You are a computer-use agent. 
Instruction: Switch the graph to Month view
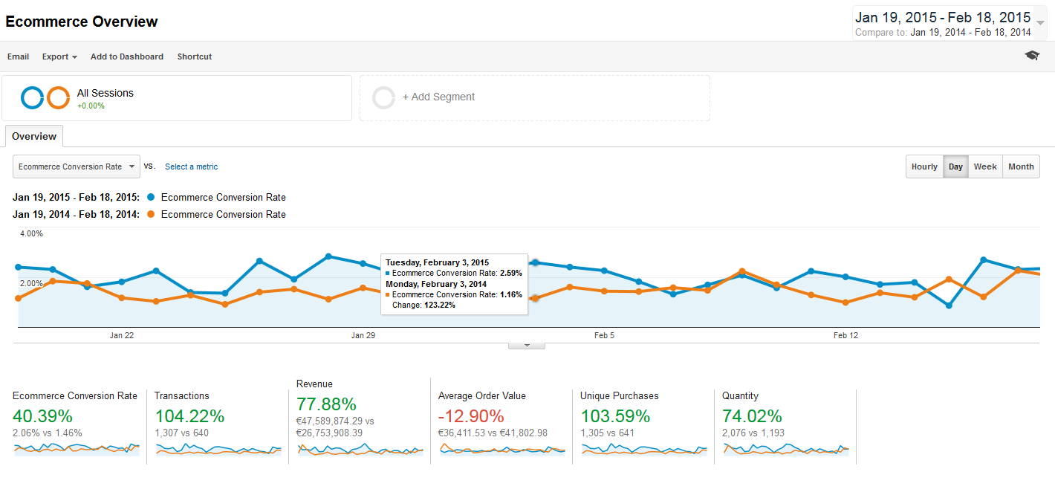pos(1021,166)
